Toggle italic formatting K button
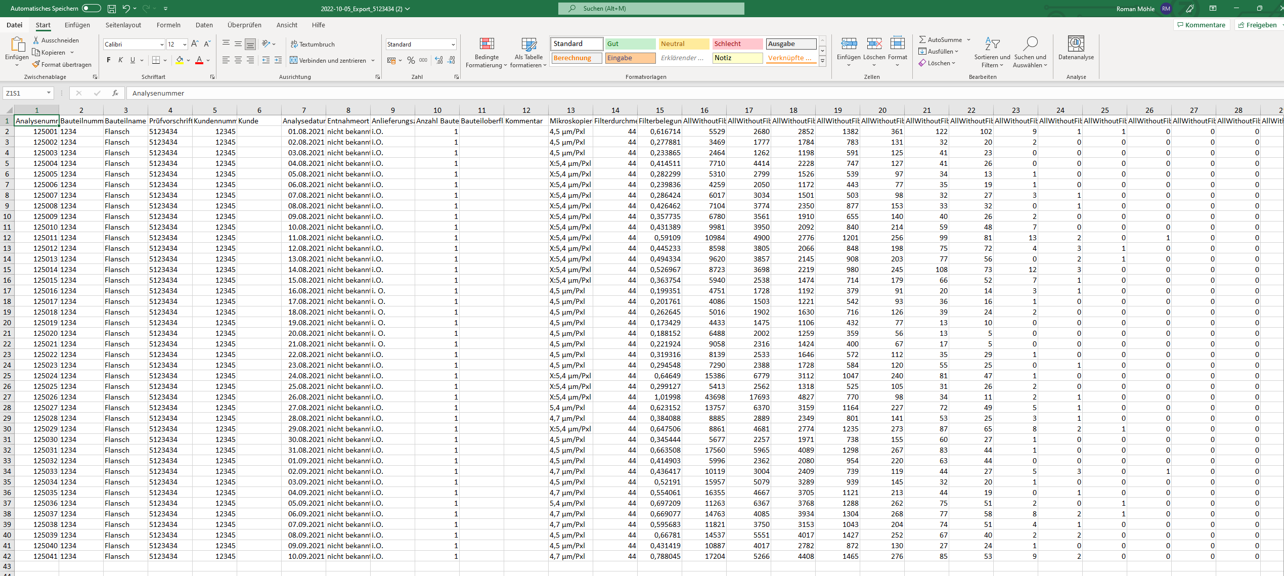Image resolution: width=1284 pixels, height=576 pixels. (120, 60)
